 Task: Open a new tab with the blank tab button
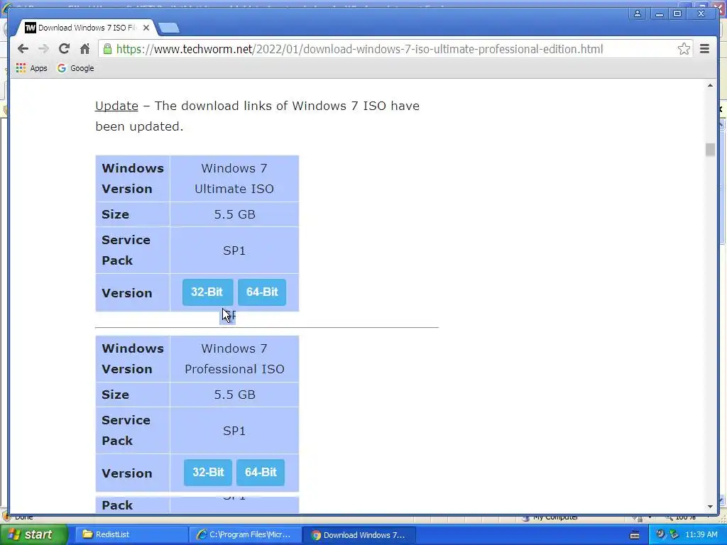[169, 28]
